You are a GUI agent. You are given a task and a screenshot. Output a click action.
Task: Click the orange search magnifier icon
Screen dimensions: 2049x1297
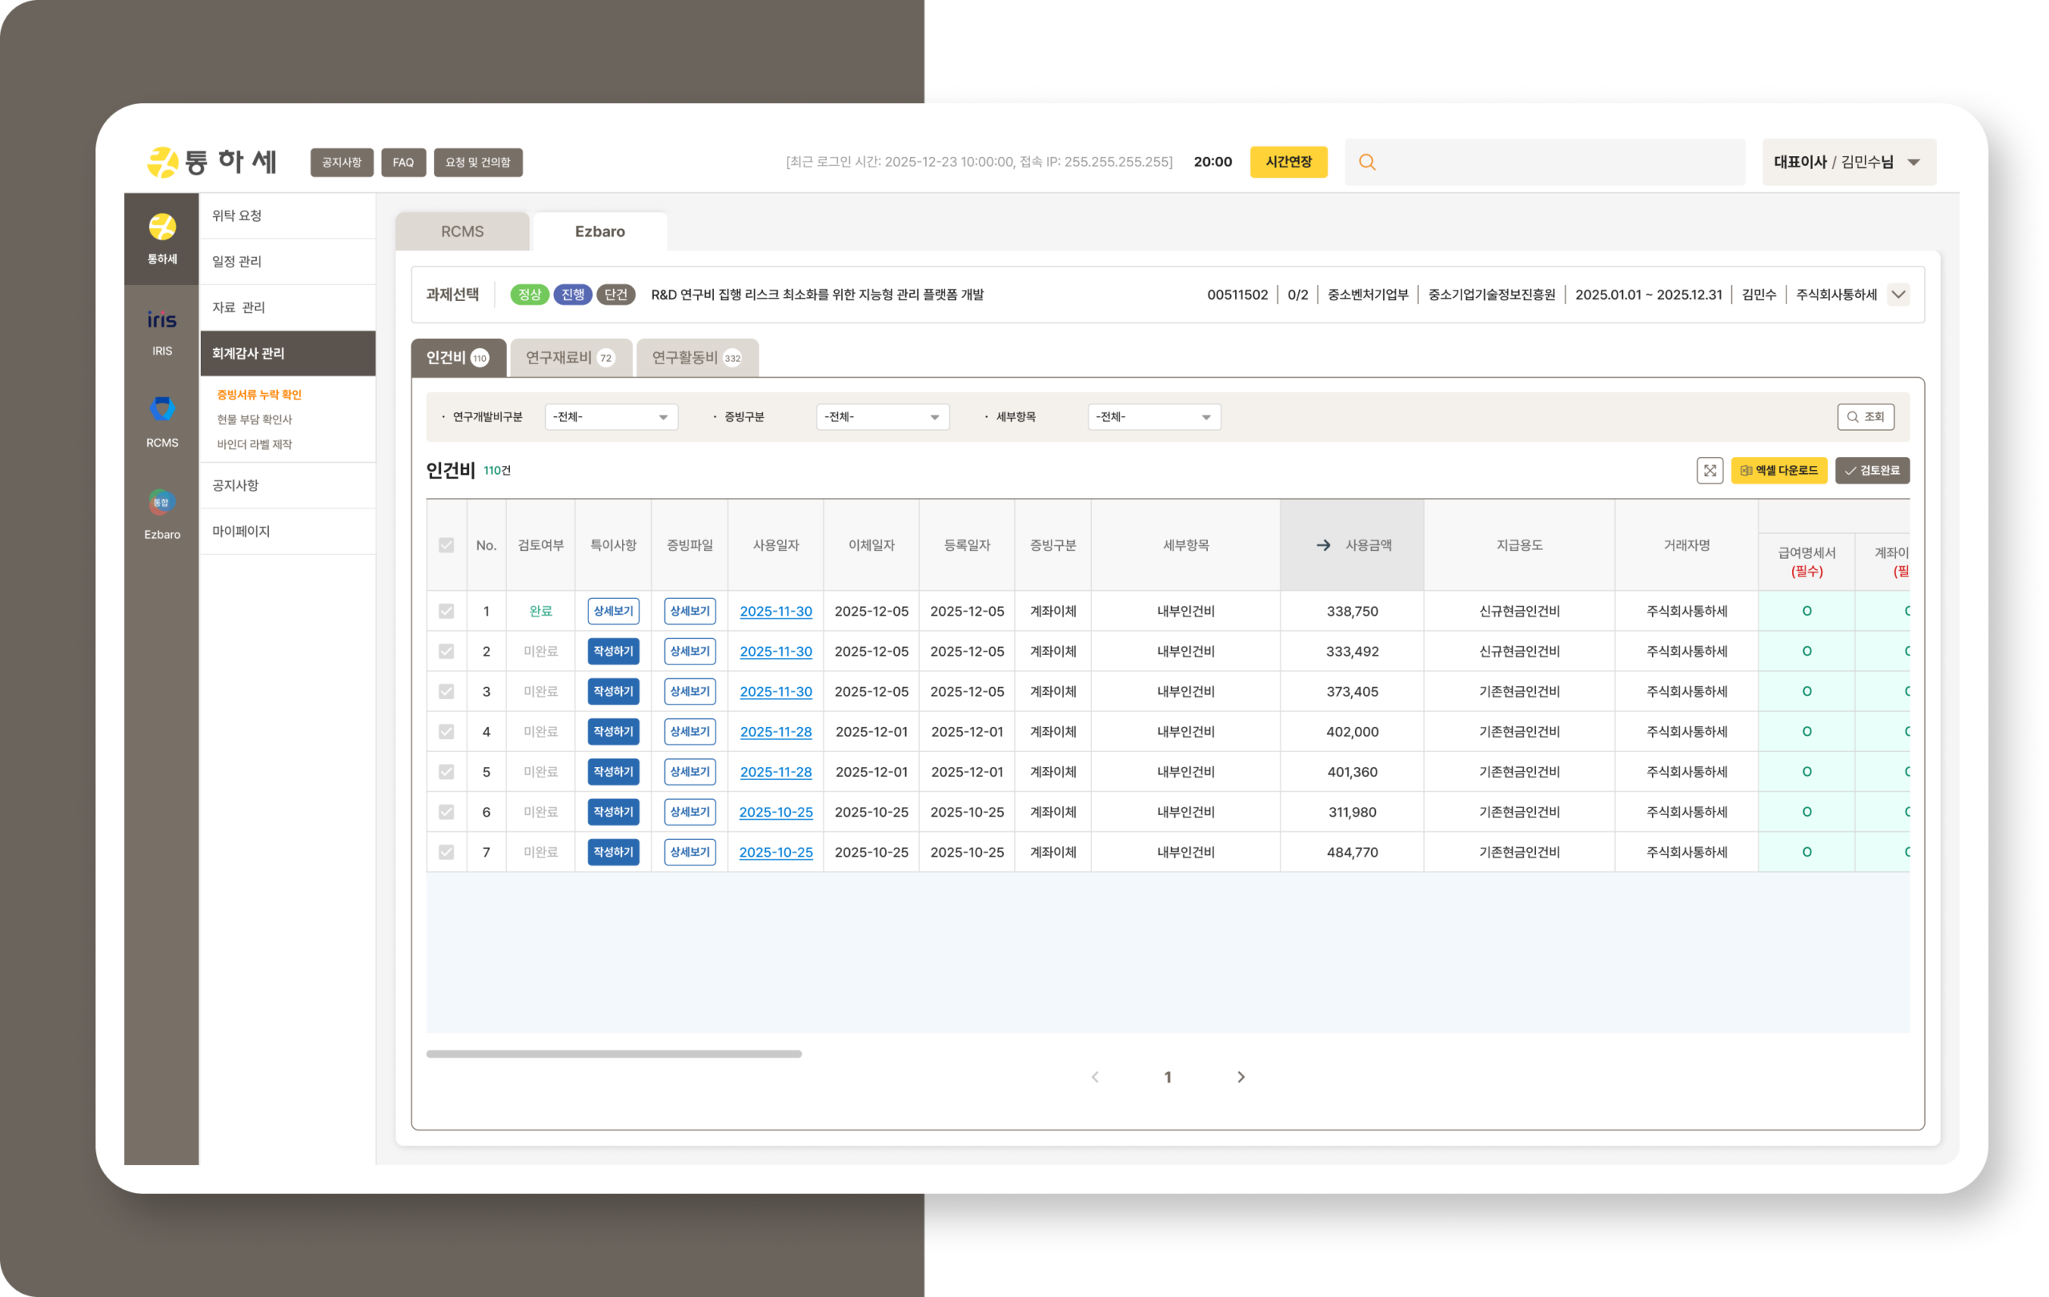tap(1366, 162)
